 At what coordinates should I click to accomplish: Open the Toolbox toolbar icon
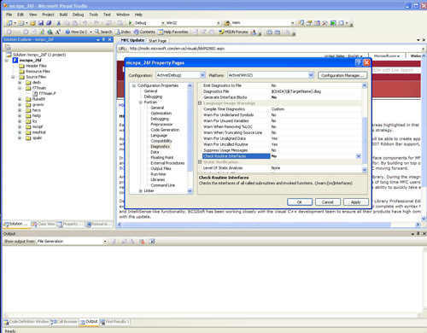325,23
